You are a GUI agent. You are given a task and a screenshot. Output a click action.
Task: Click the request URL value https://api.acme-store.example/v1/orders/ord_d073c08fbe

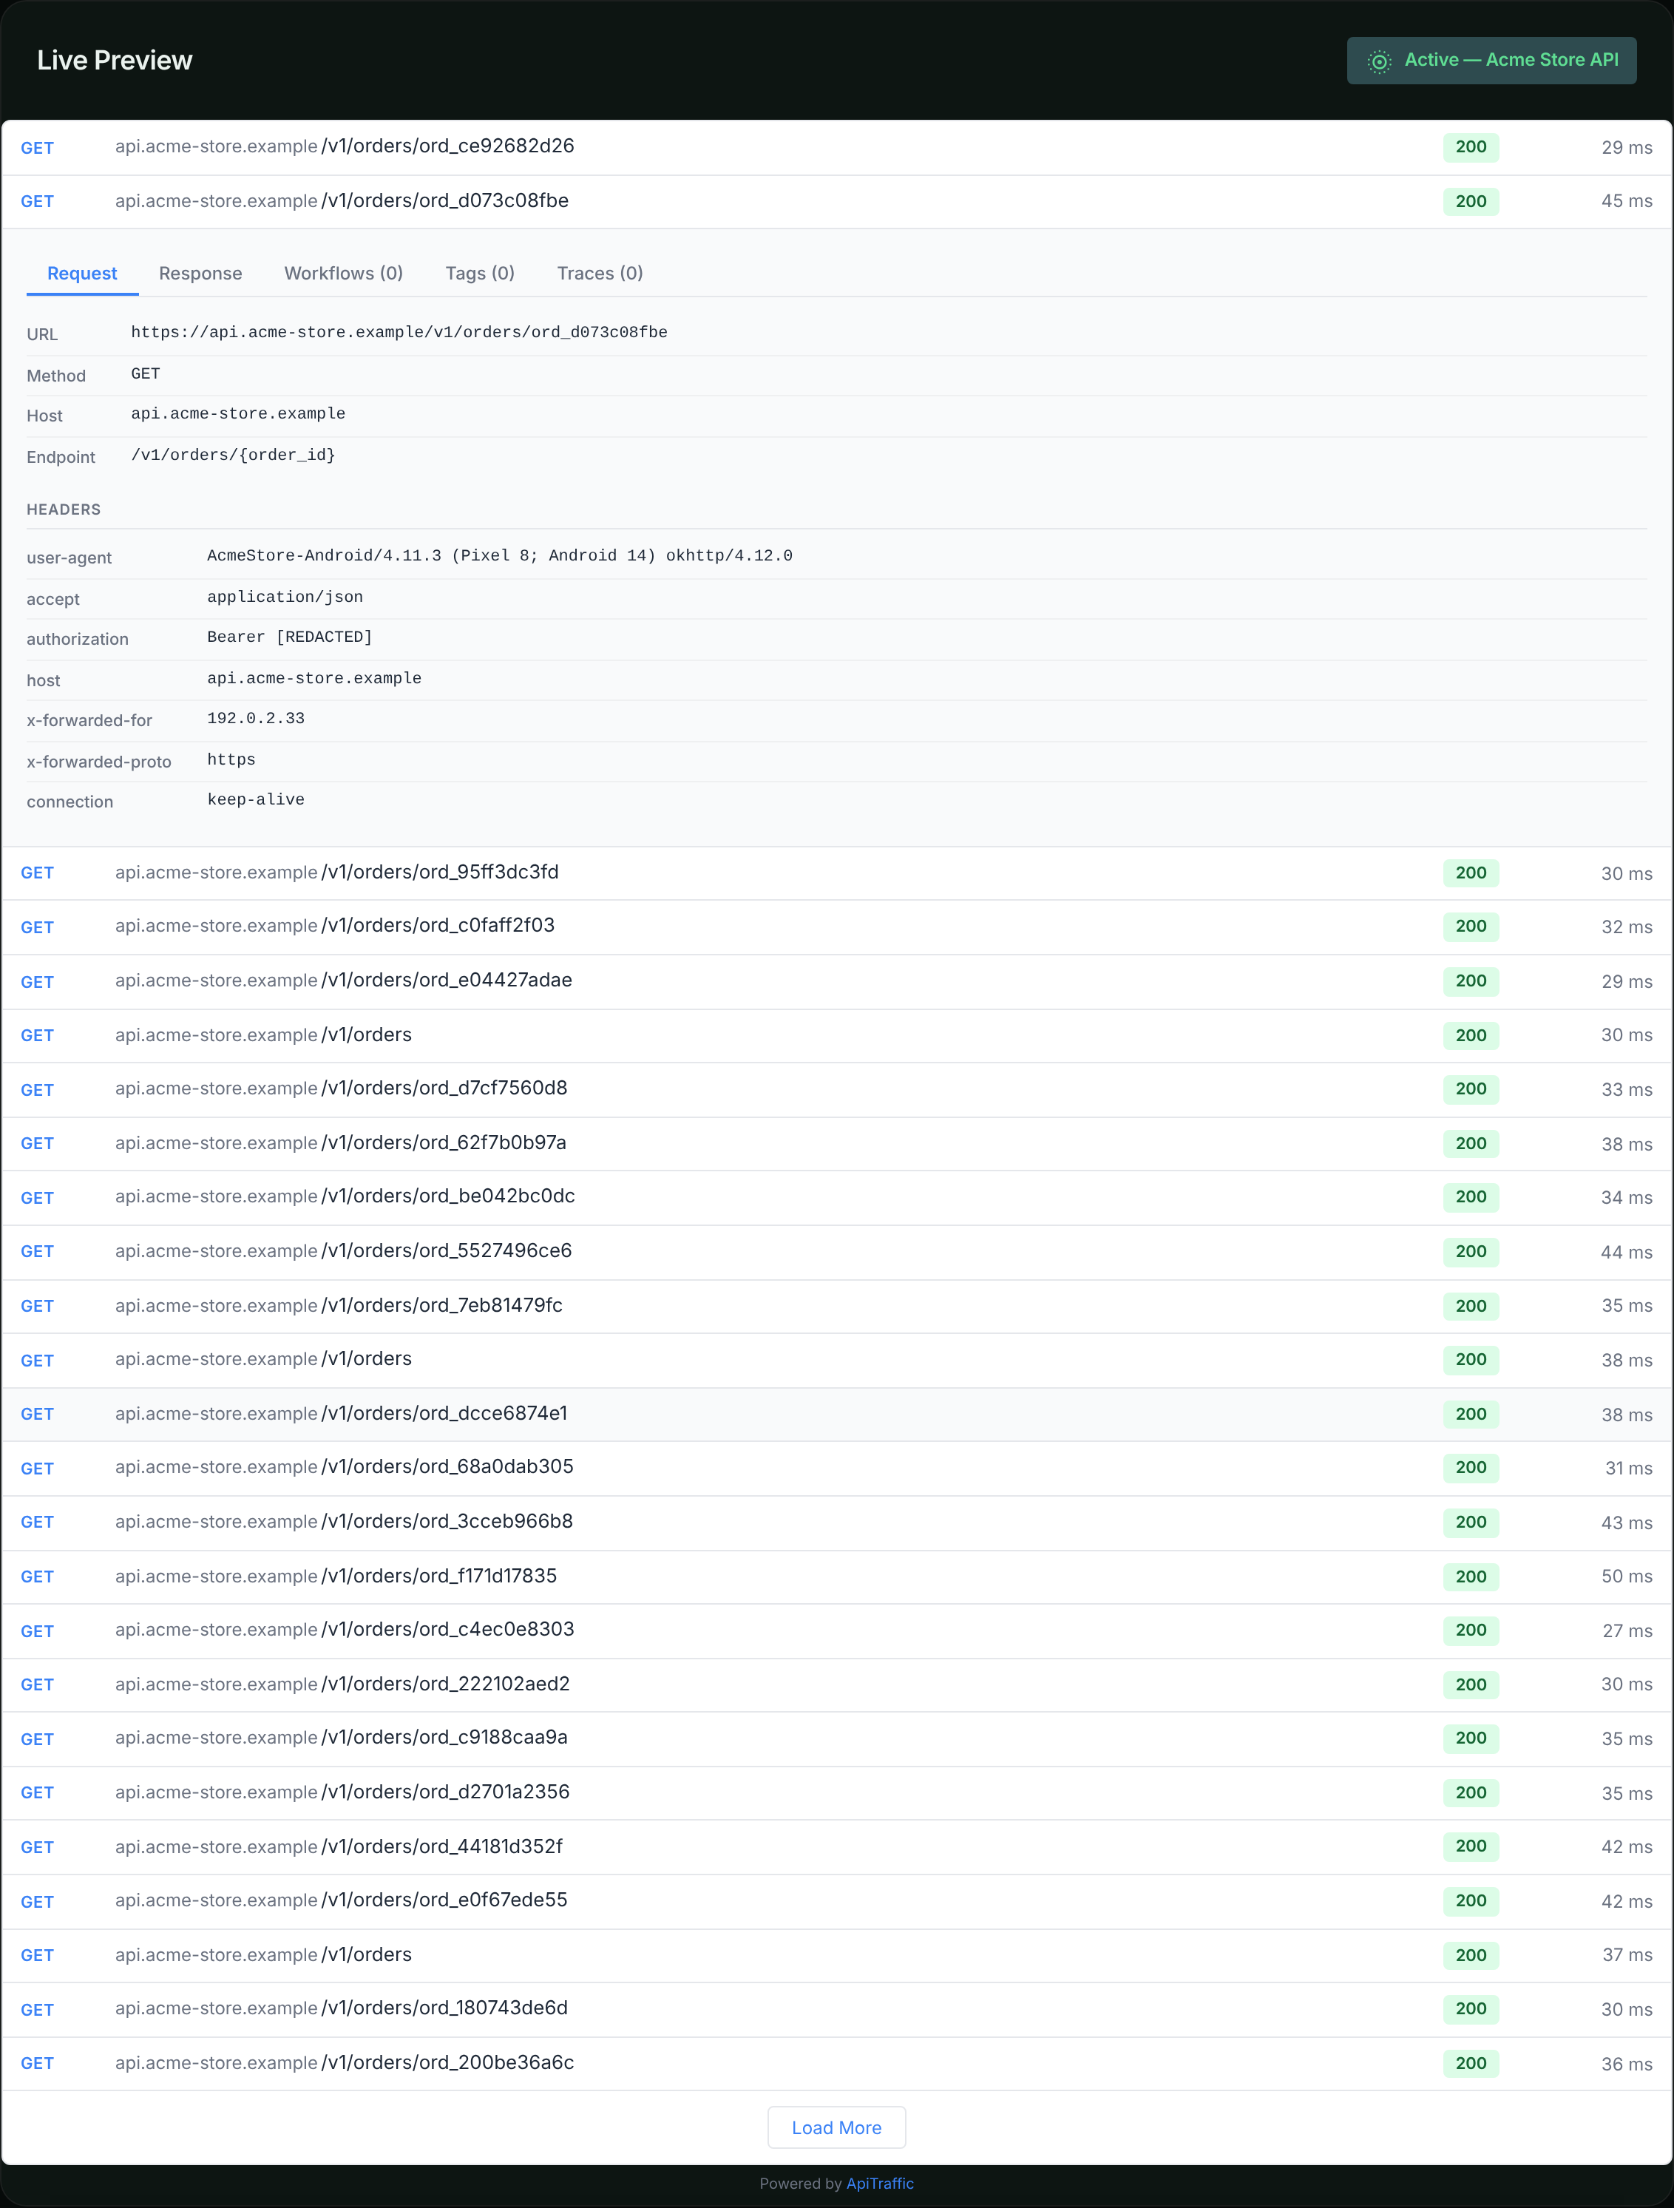399,333
